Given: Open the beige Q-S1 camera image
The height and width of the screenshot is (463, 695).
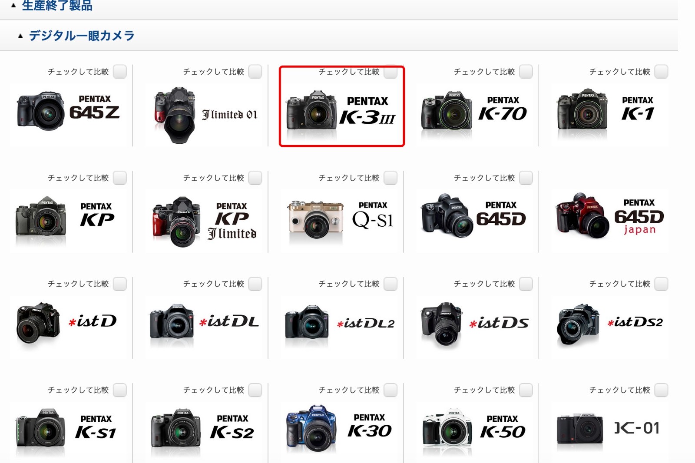Looking at the screenshot, I should tap(315, 219).
